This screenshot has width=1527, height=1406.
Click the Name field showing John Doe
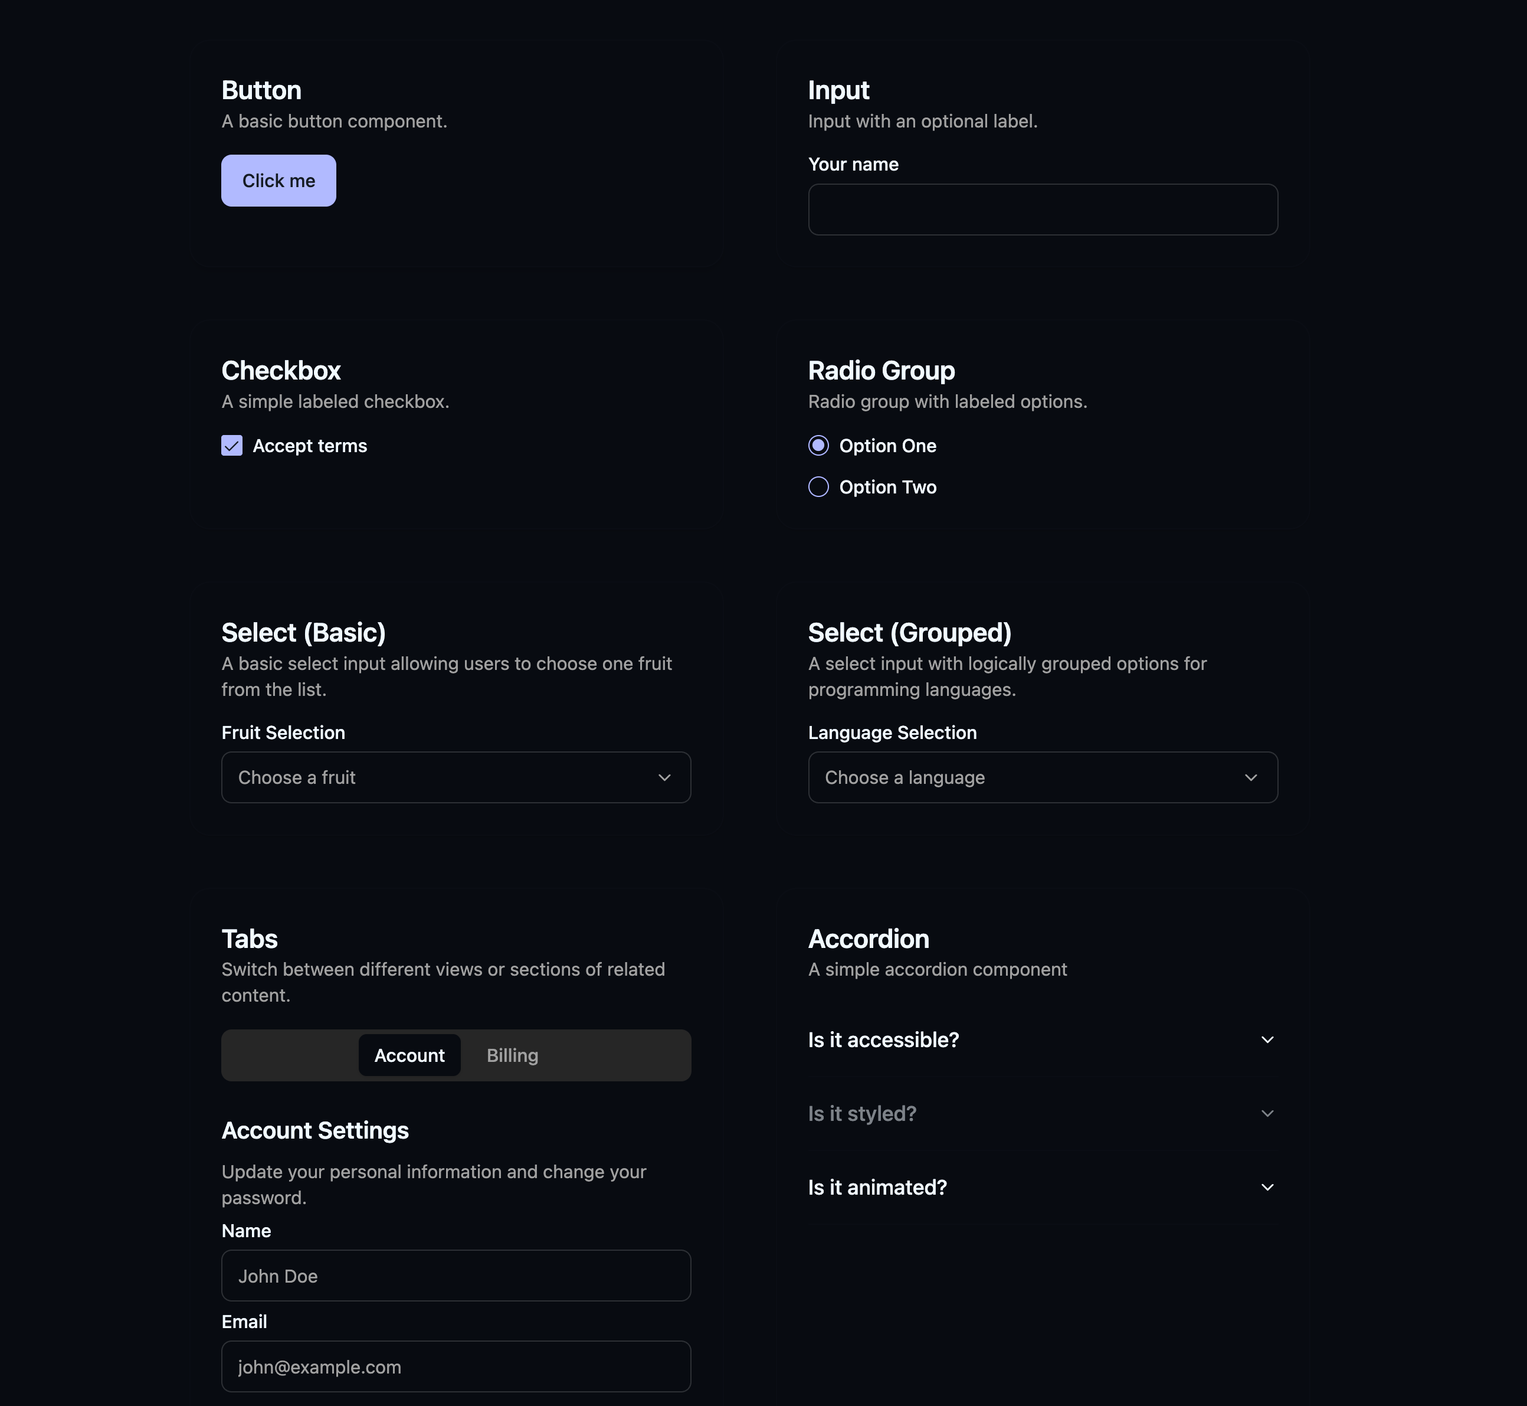[x=456, y=1276]
